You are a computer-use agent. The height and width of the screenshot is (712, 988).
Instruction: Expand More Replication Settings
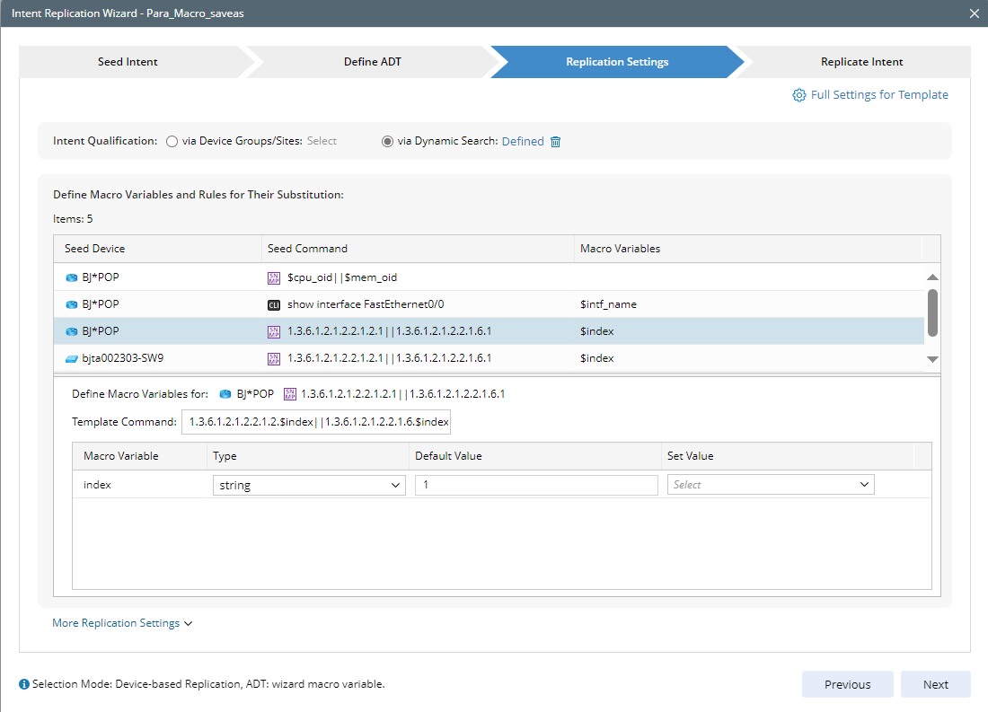point(122,623)
